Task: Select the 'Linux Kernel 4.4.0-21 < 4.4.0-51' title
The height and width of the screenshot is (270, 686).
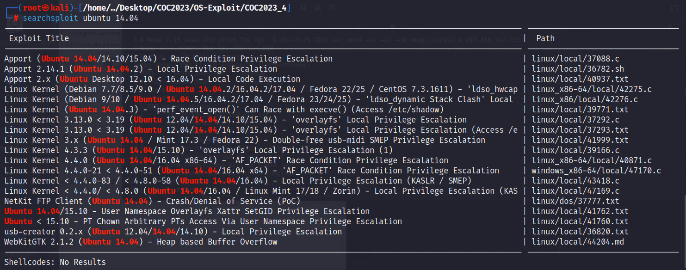Action: 252,171
